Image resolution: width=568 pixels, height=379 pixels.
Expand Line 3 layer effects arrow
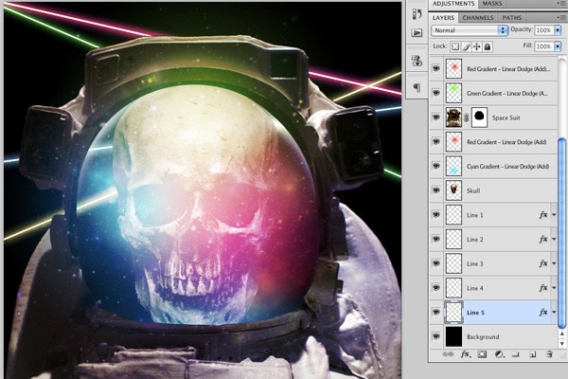click(x=554, y=263)
